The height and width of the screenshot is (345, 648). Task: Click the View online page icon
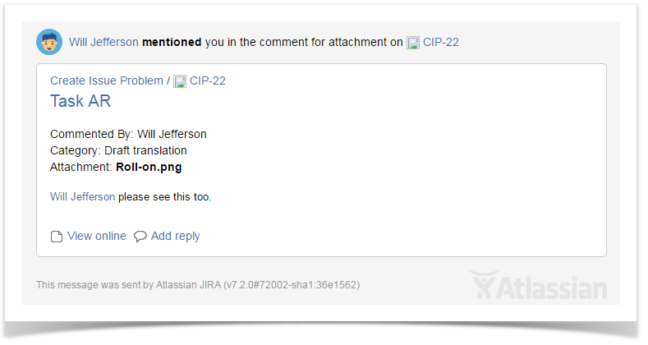(x=57, y=237)
